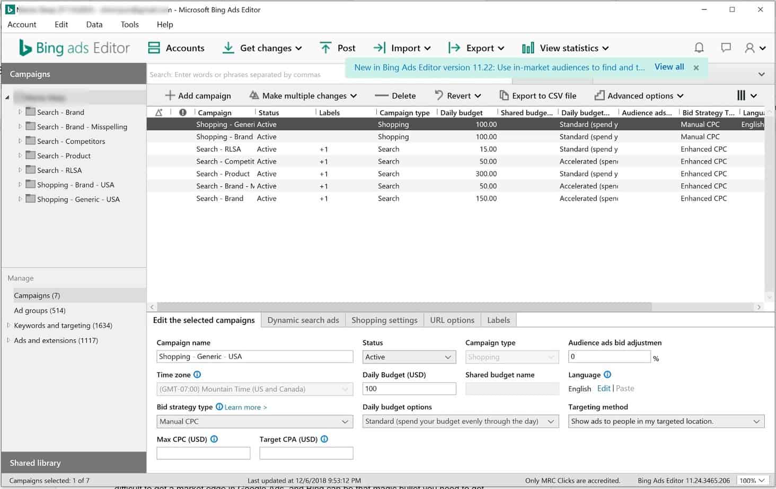Click the Bing ads Editor logo

[x=74, y=48]
